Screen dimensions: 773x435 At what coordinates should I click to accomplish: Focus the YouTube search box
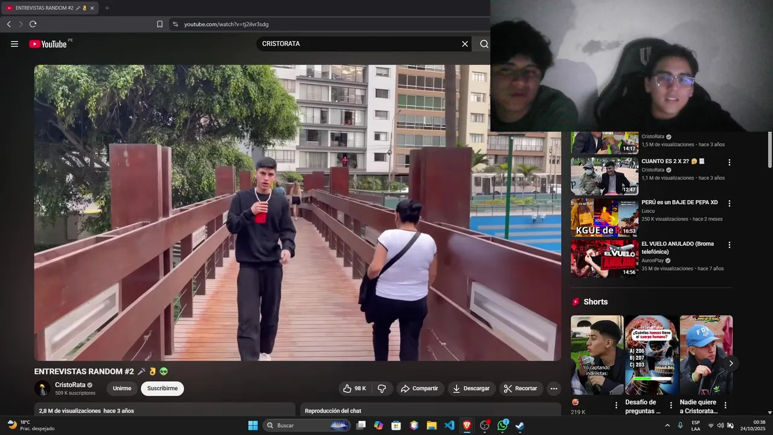point(359,43)
